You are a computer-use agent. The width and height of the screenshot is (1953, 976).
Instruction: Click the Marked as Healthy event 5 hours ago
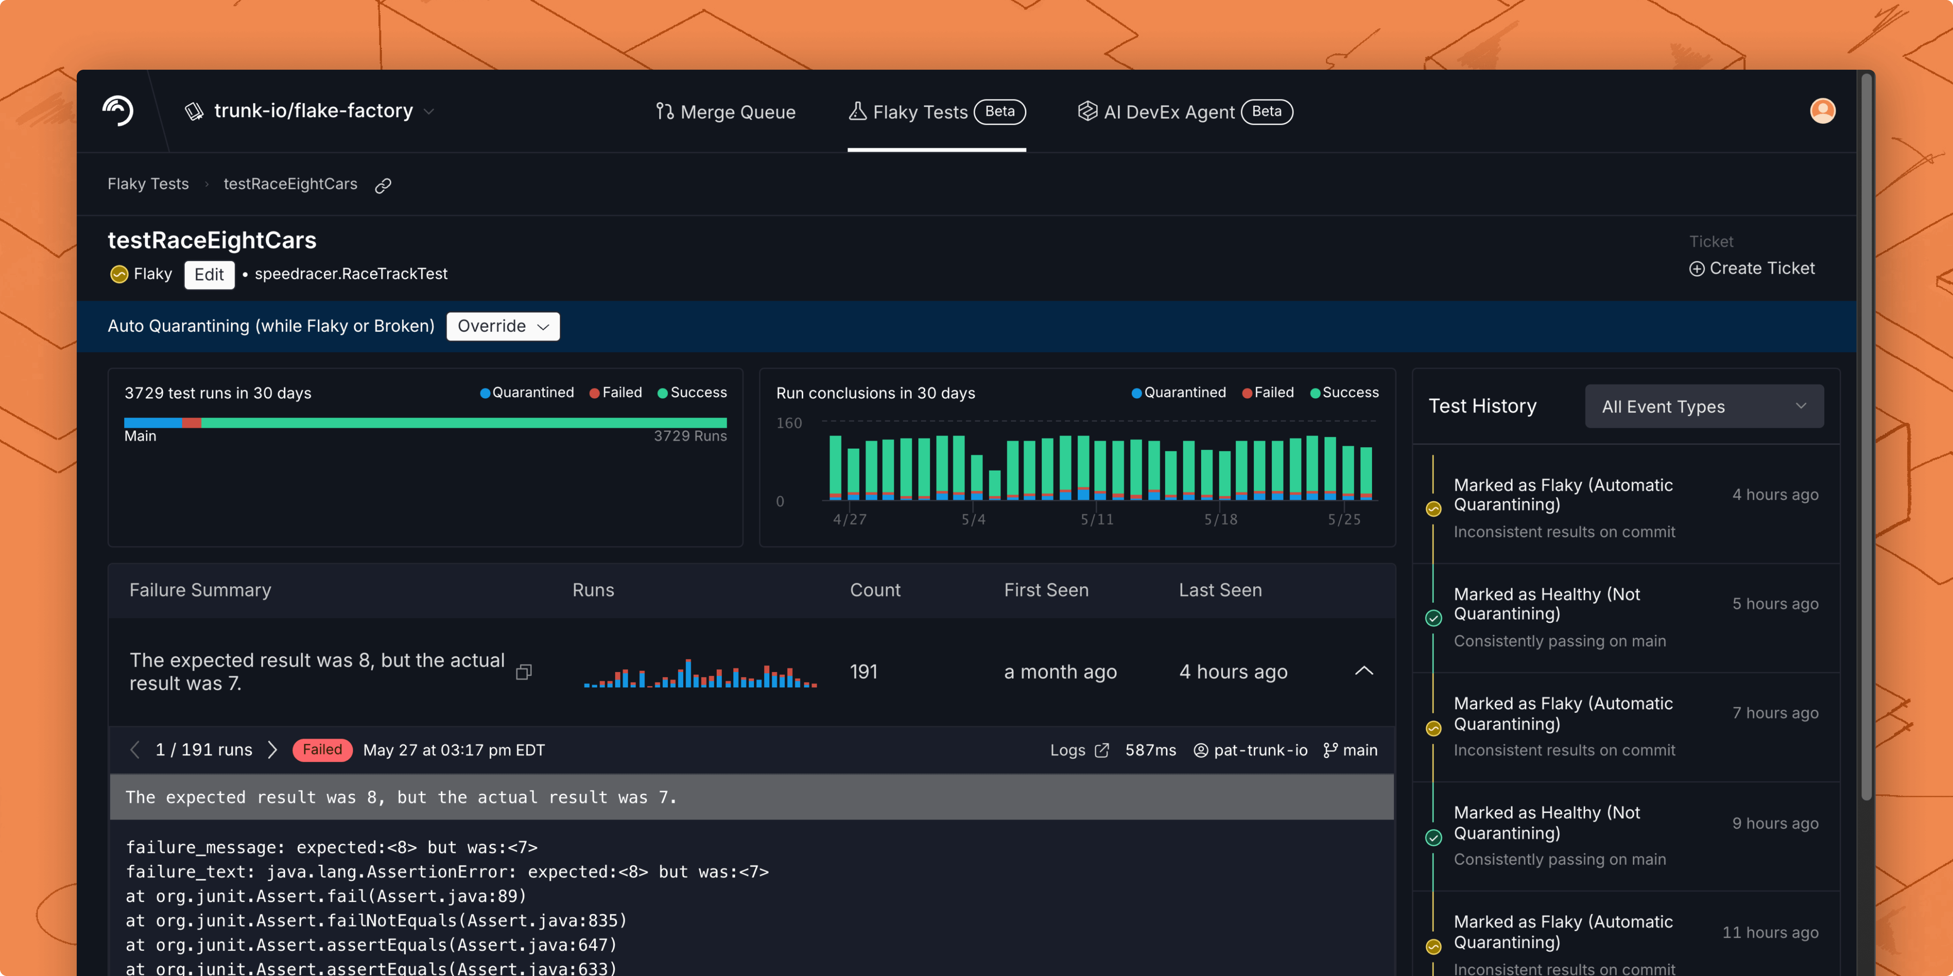tap(1627, 617)
